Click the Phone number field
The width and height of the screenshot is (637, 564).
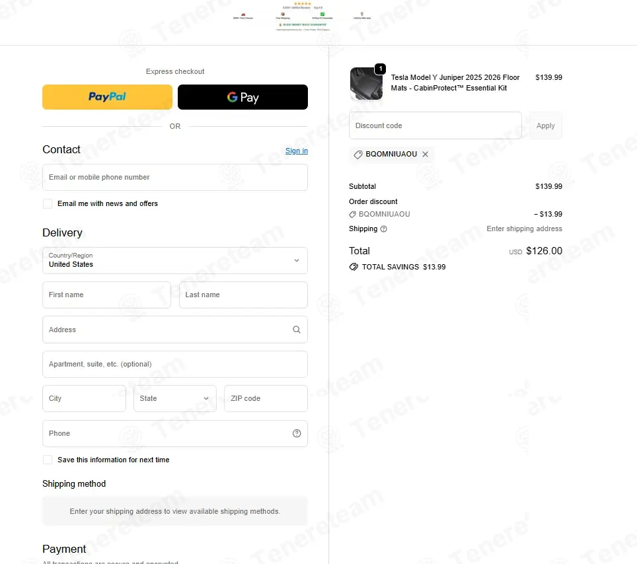pos(174,434)
